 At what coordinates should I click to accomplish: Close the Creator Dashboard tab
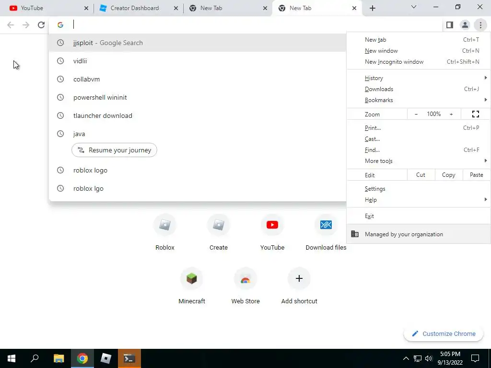coord(176,8)
